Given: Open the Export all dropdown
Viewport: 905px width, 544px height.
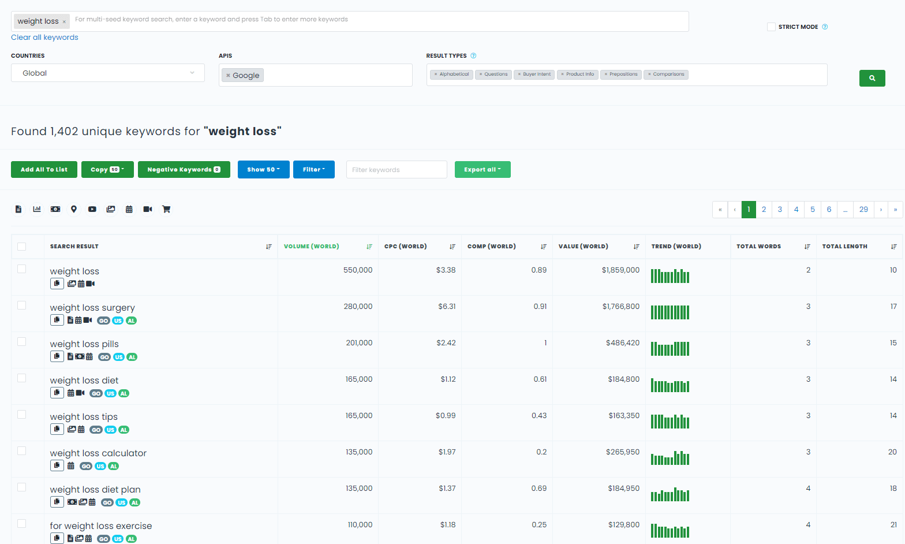Looking at the screenshot, I should pyautogui.click(x=483, y=169).
